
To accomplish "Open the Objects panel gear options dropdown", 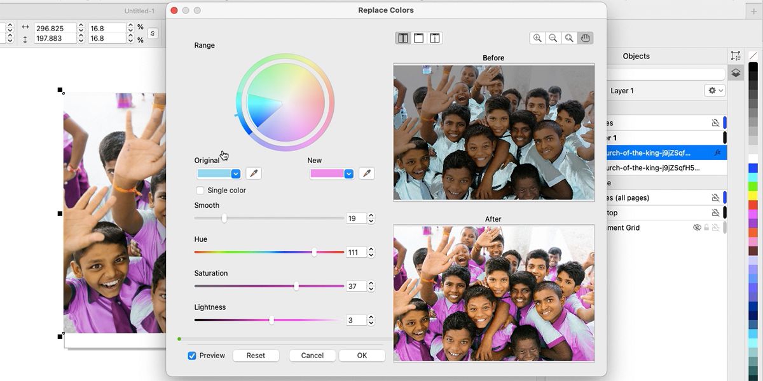I will (x=715, y=91).
